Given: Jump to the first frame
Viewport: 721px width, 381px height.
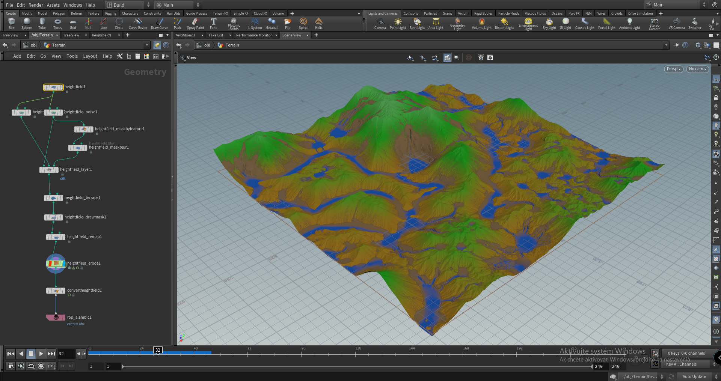Looking at the screenshot, I should pyautogui.click(x=11, y=354).
